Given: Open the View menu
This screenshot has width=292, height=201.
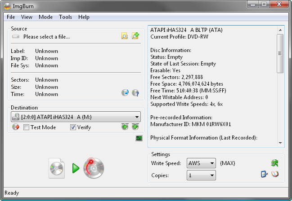Looking at the screenshot, I should (x=27, y=17).
